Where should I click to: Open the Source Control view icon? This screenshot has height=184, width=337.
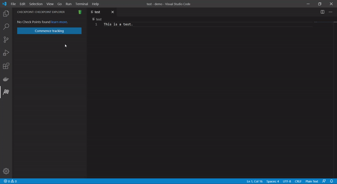point(6,39)
